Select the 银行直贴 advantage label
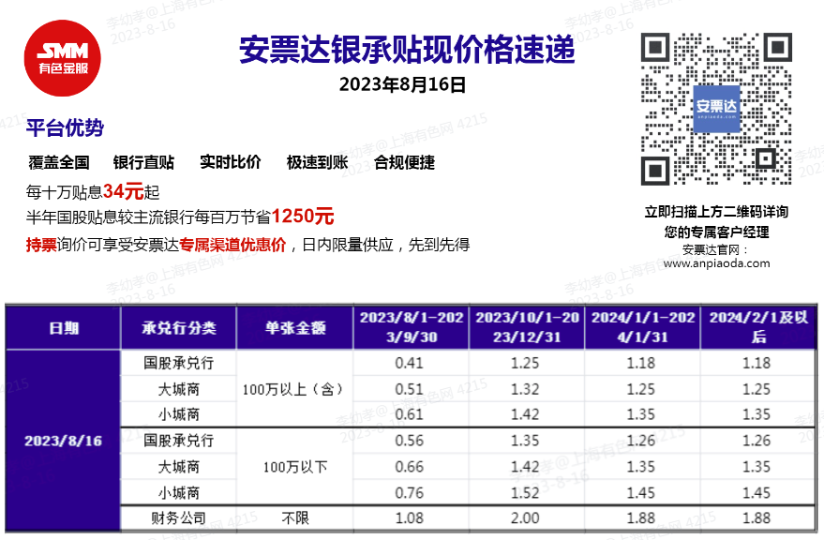This screenshot has height=540, width=824. [x=143, y=162]
